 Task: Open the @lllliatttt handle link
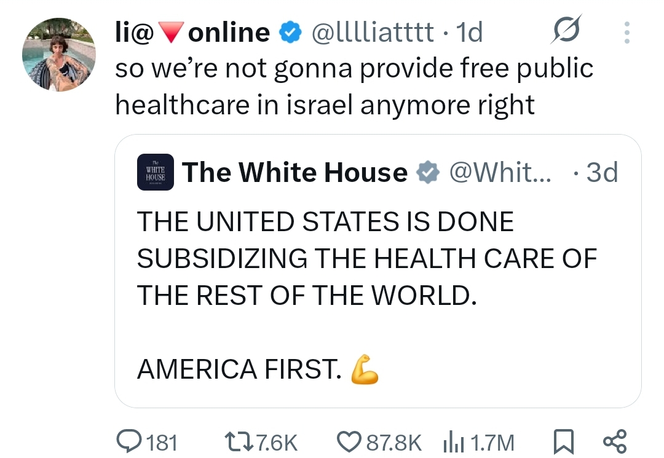click(373, 33)
